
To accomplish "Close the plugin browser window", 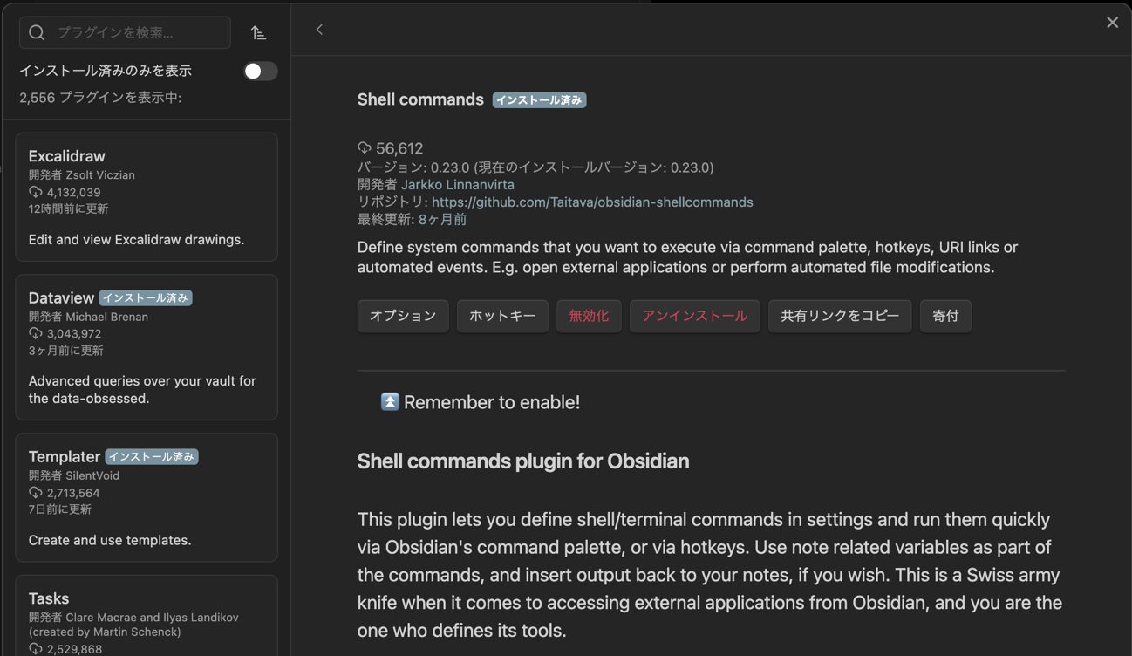I will (1112, 23).
